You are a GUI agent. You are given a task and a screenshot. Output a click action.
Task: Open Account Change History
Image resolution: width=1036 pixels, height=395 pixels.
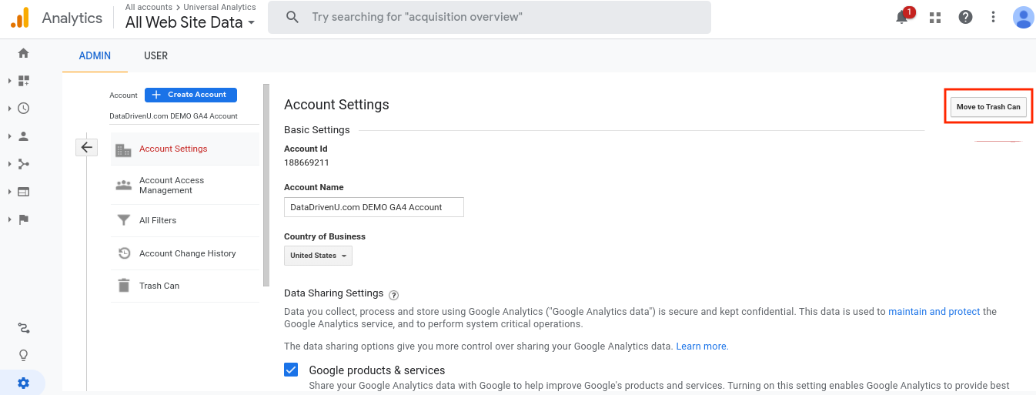click(x=185, y=253)
